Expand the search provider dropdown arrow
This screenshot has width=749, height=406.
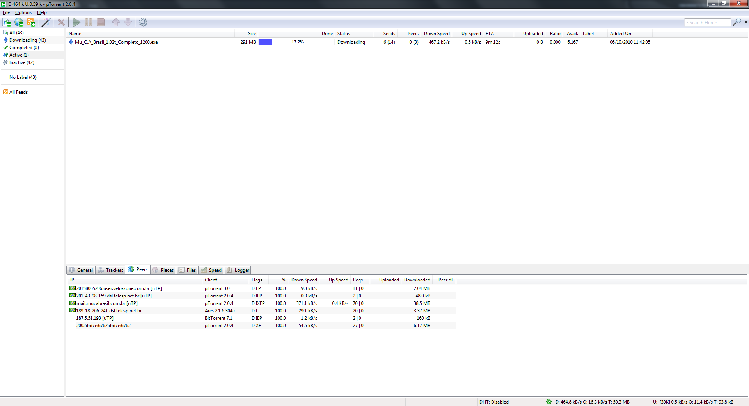click(x=746, y=22)
